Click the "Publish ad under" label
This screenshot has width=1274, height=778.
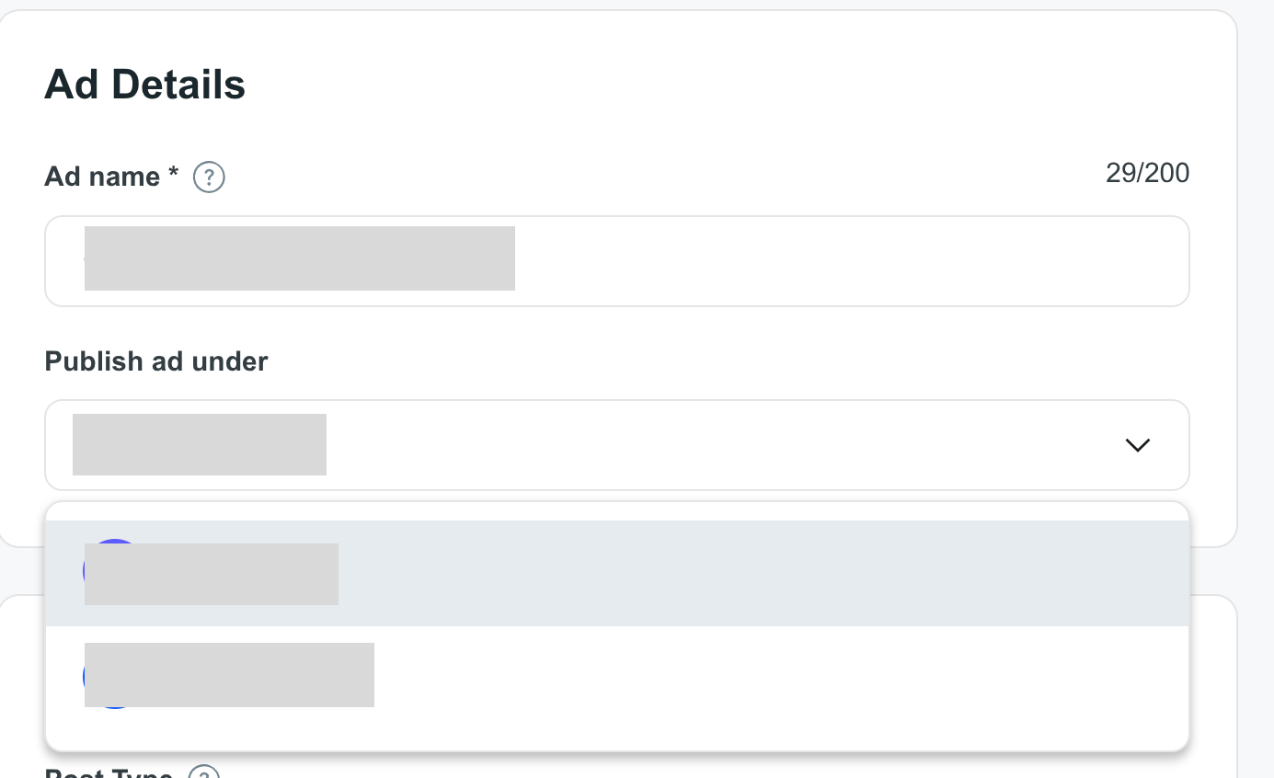click(156, 361)
